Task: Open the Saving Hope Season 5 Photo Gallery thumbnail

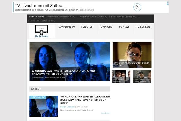Action: click(142, 77)
